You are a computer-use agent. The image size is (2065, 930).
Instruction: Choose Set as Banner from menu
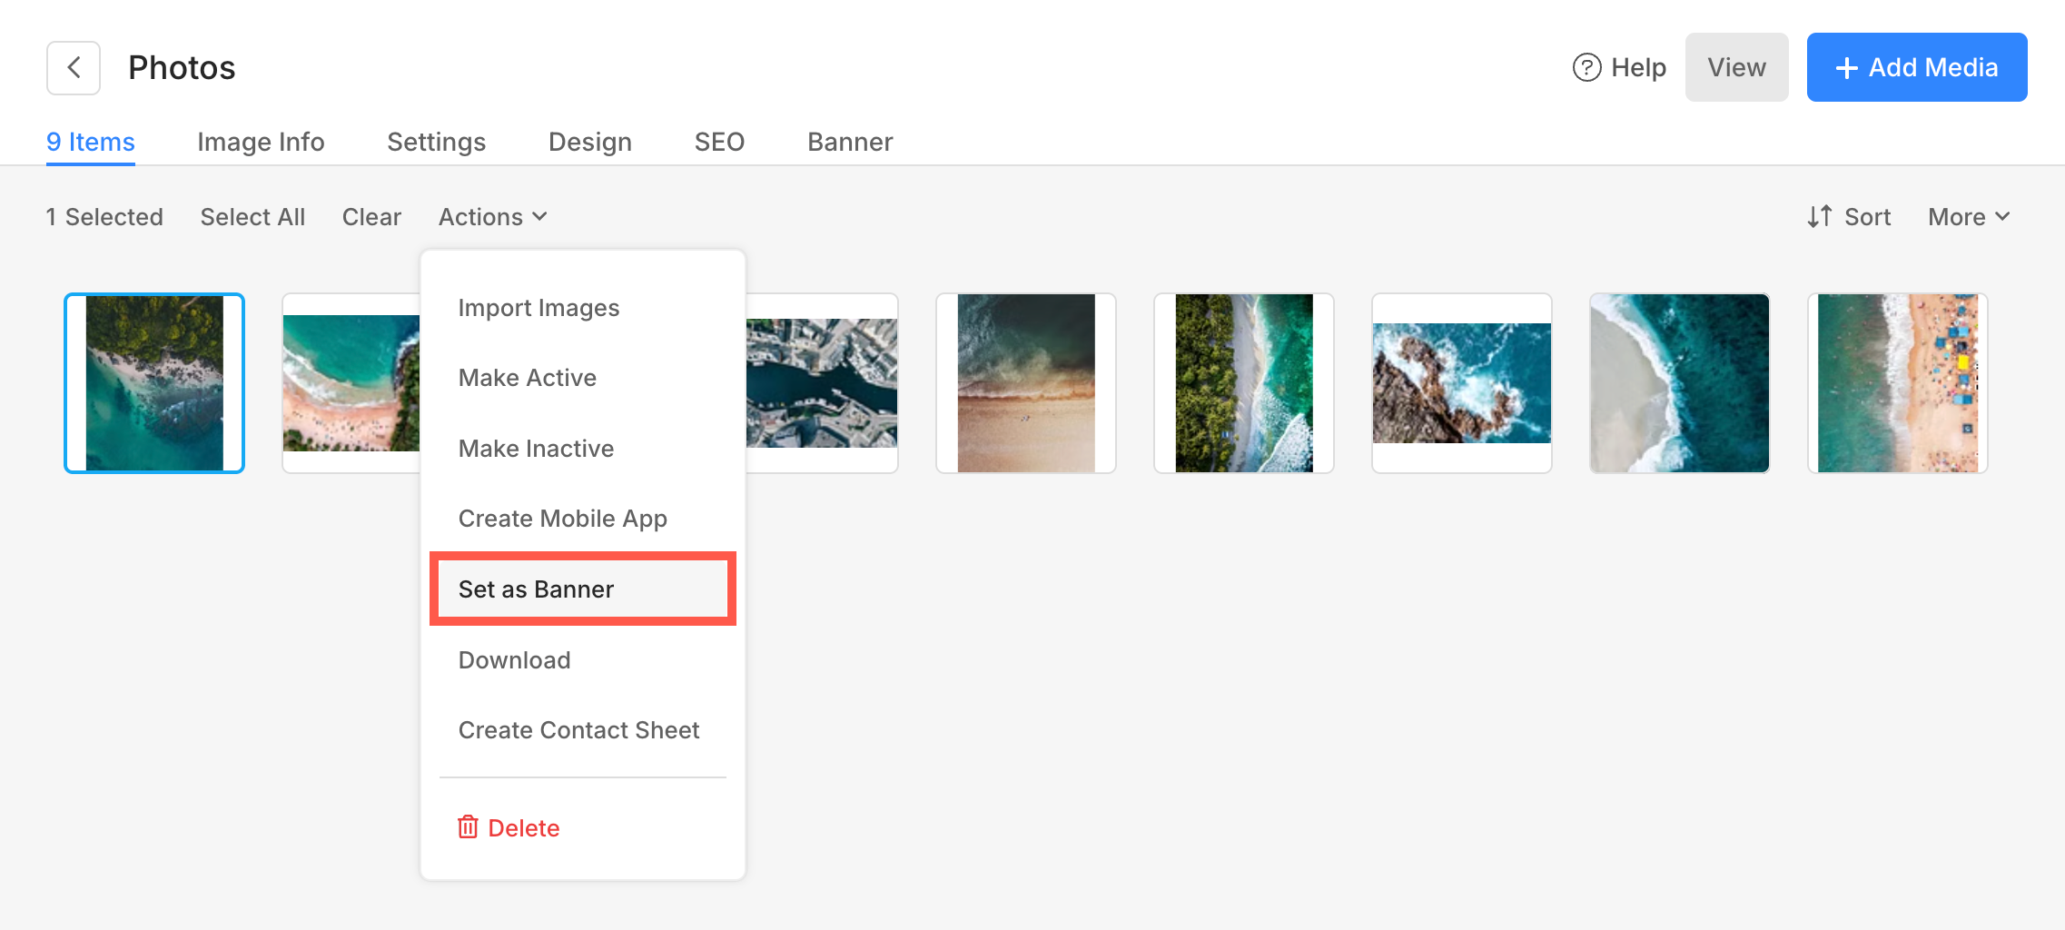point(536,589)
